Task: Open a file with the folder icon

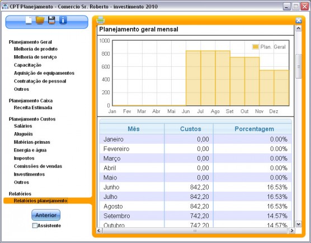Action: click(x=40, y=20)
